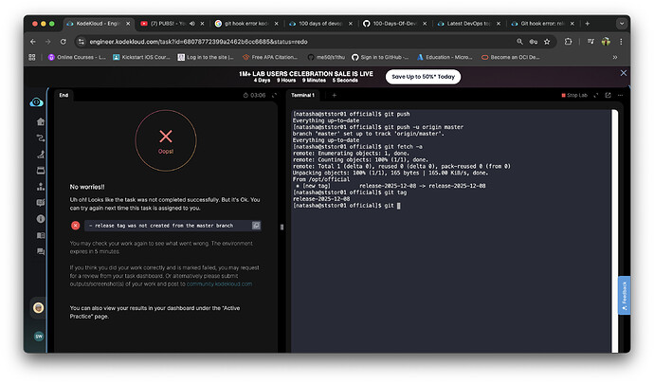
Task: Open the bookmarks apps grid
Action: coord(32,58)
